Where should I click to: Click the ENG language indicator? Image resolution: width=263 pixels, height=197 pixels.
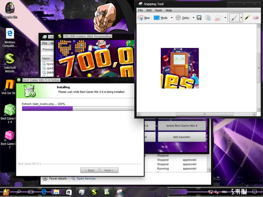[224, 192]
